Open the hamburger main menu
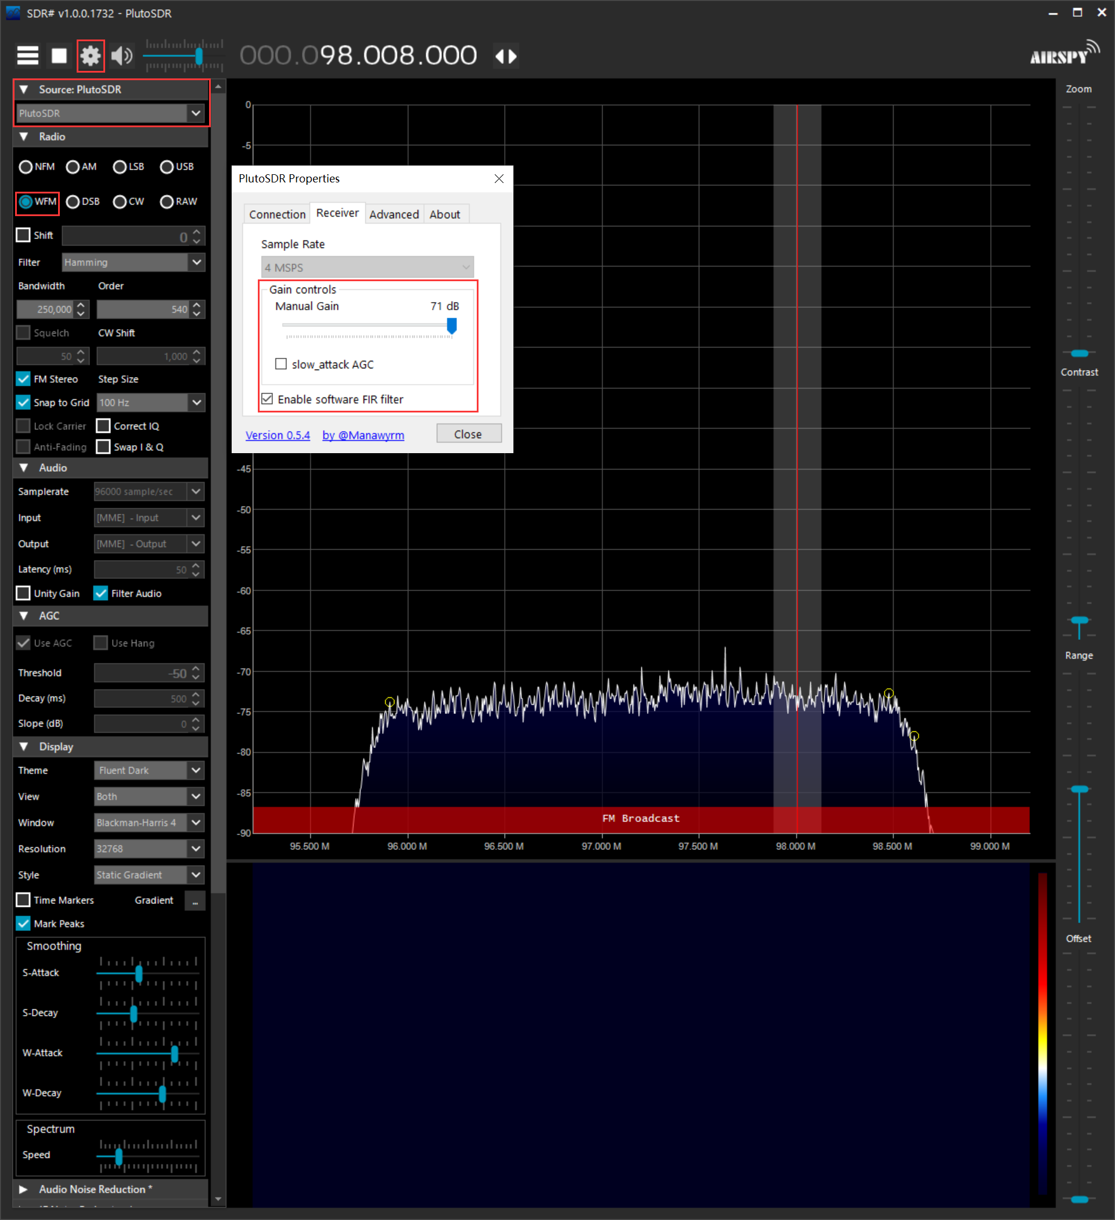The image size is (1115, 1220). (x=28, y=56)
